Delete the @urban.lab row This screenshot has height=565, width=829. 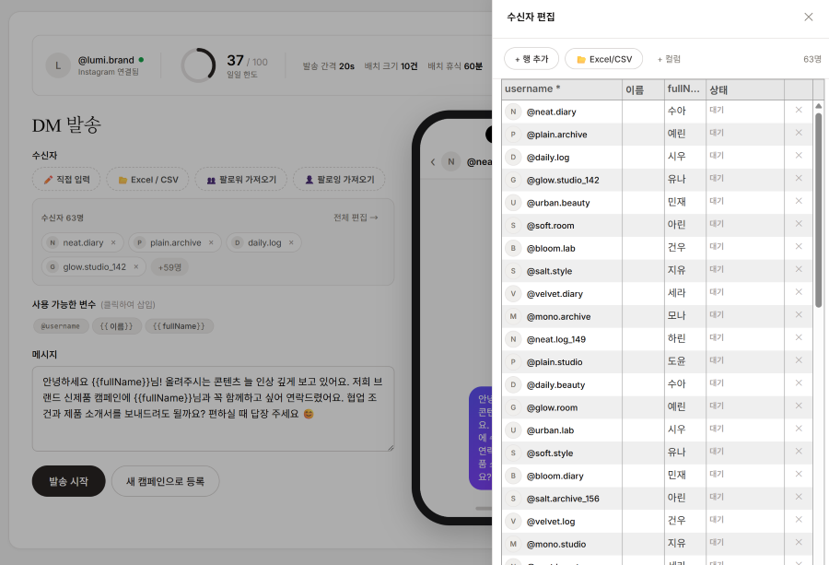(x=799, y=429)
